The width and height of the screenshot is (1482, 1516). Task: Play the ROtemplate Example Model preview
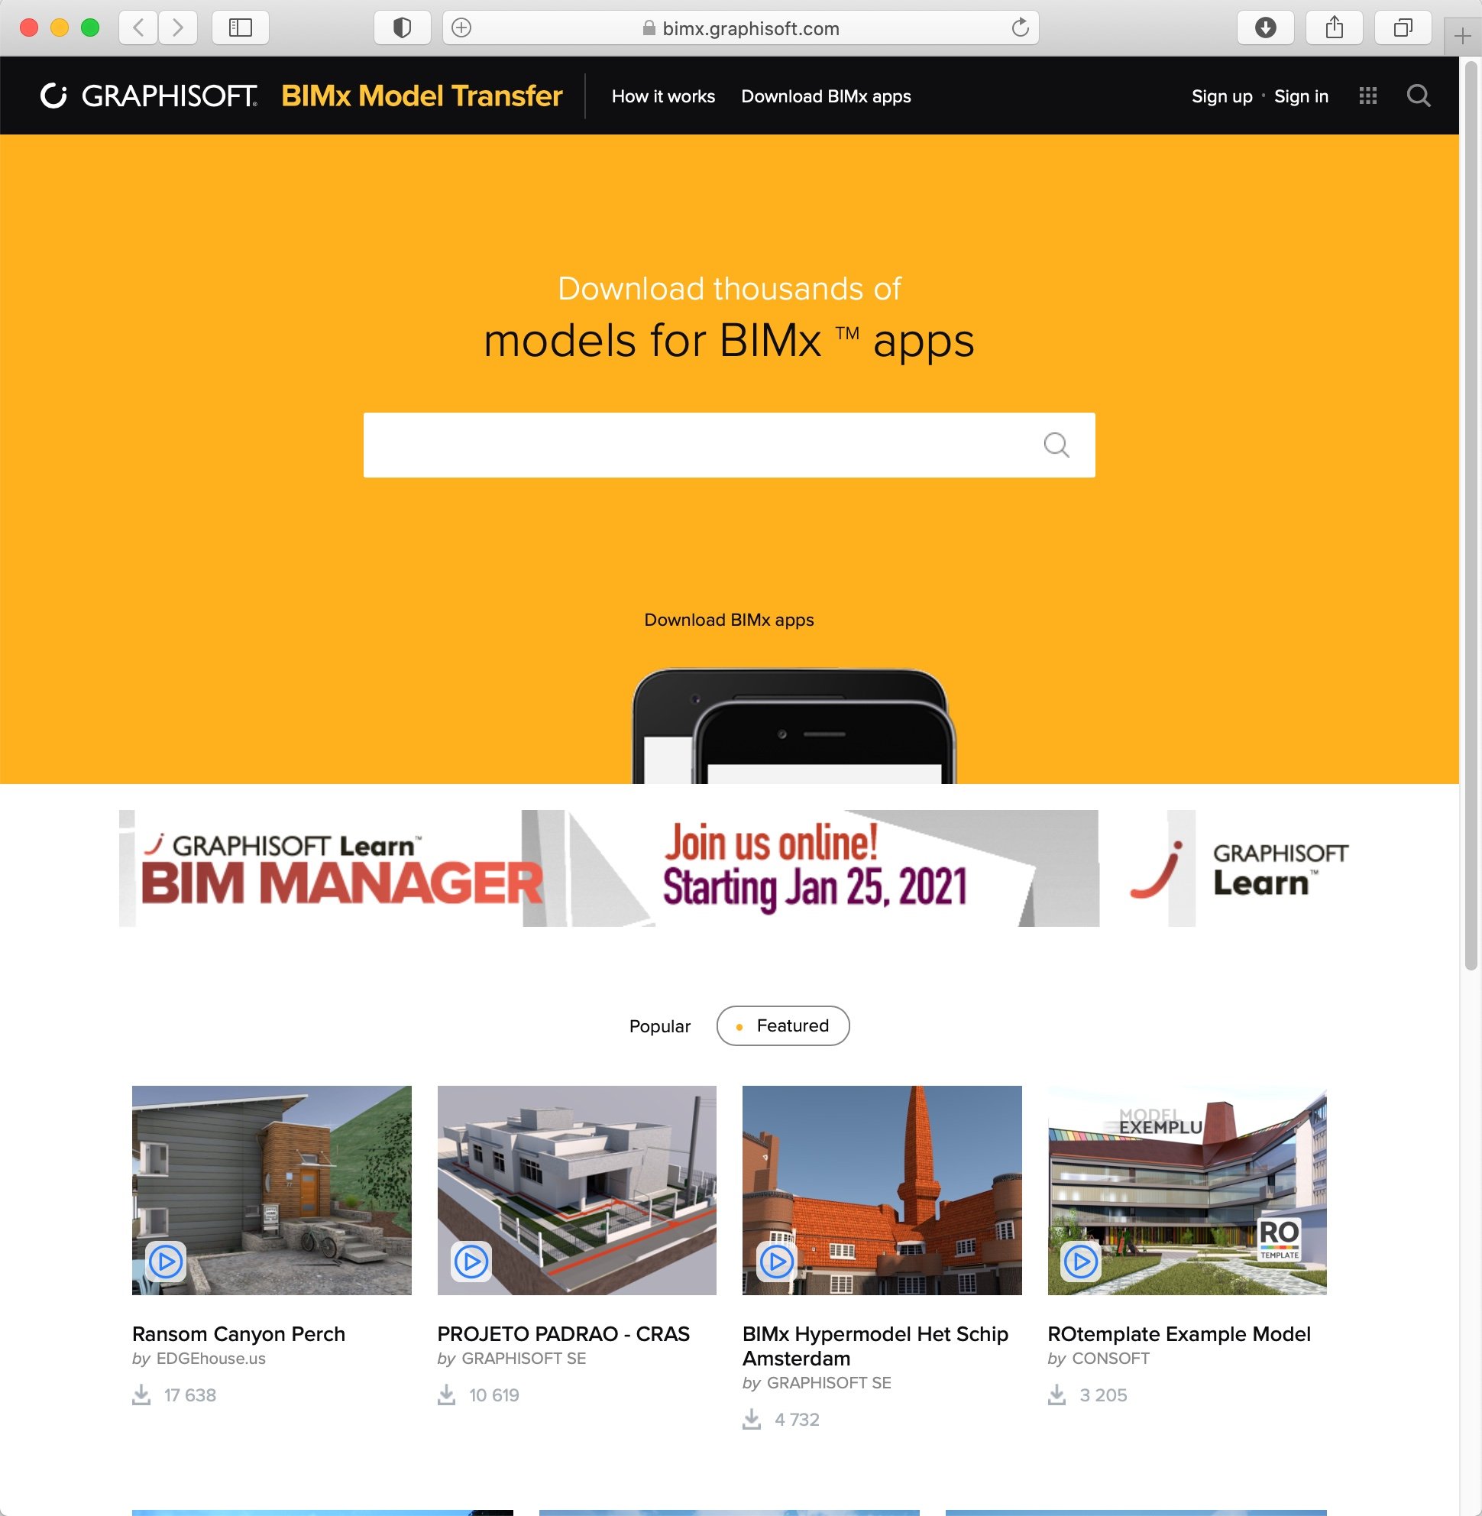click(x=1080, y=1261)
